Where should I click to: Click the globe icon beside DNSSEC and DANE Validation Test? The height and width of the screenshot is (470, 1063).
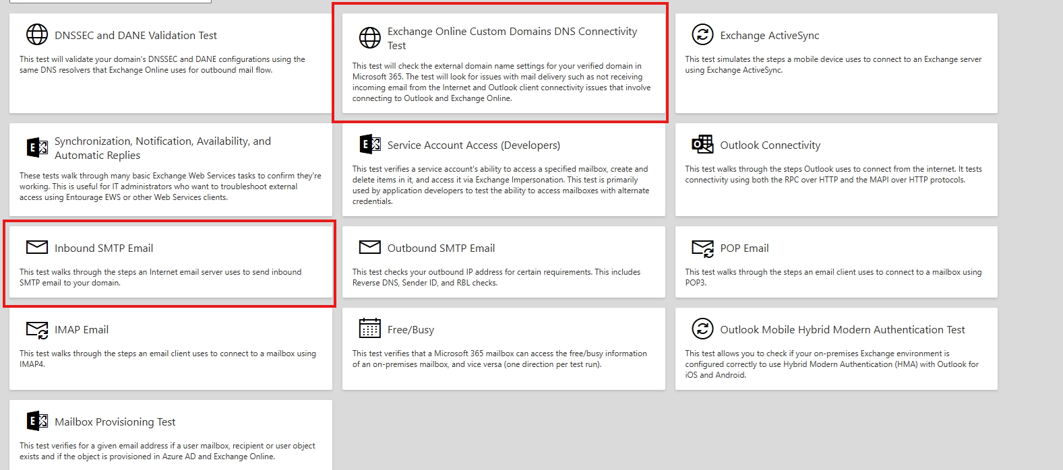[37, 34]
